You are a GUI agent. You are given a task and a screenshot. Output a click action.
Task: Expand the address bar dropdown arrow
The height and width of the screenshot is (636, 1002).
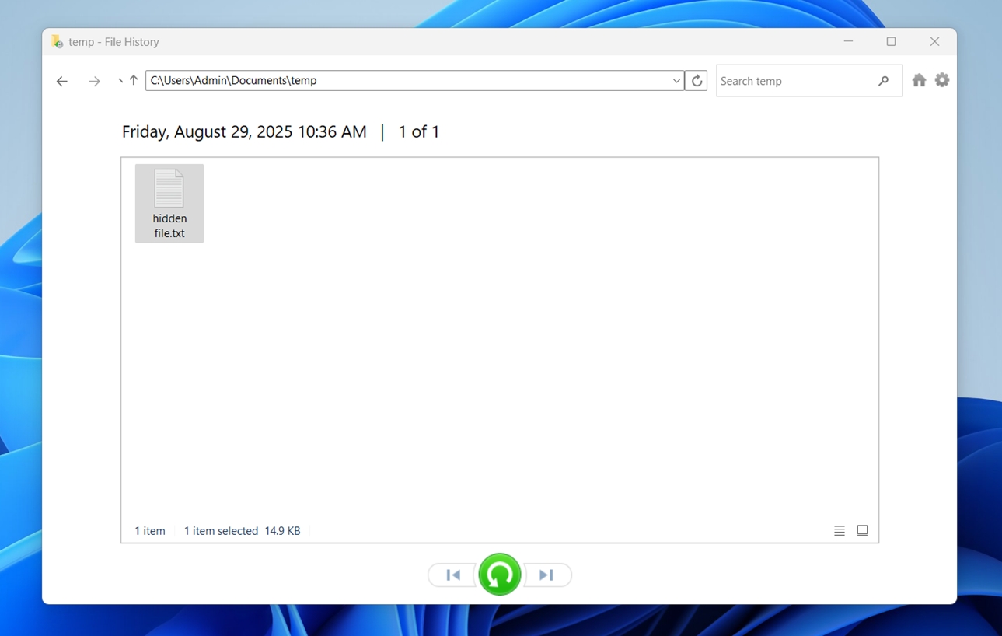pyautogui.click(x=676, y=80)
